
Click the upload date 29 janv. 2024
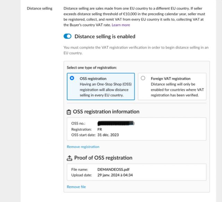pos(115,175)
